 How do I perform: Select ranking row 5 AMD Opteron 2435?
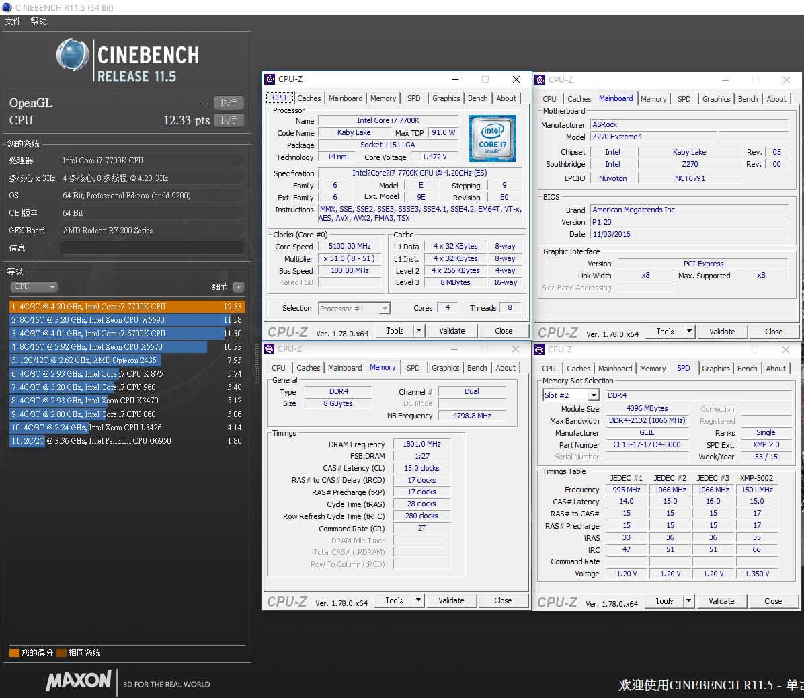point(127,360)
